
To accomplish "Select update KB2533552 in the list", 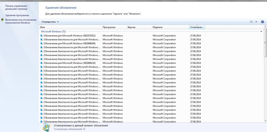I will (70, 36).
